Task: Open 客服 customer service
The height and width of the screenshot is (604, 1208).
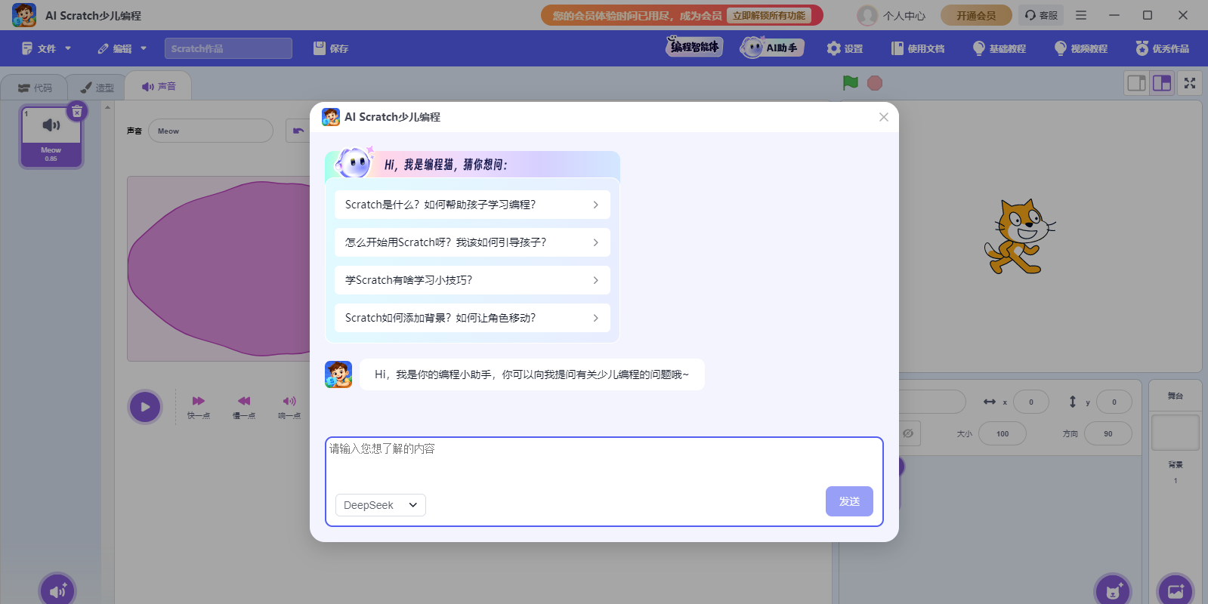Action: point(1041,15)
